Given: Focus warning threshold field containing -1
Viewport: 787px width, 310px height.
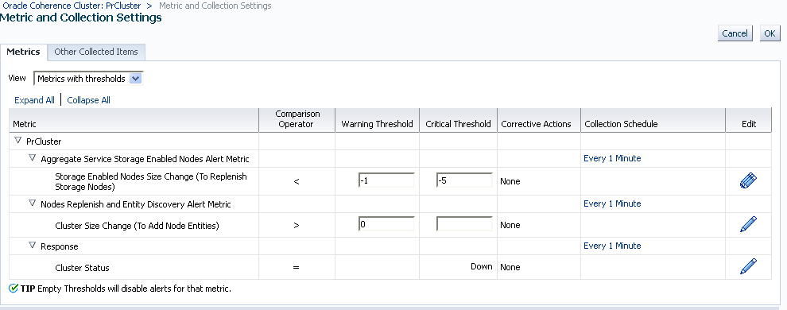Looking at the screenshot, I should tap(386, 180).
